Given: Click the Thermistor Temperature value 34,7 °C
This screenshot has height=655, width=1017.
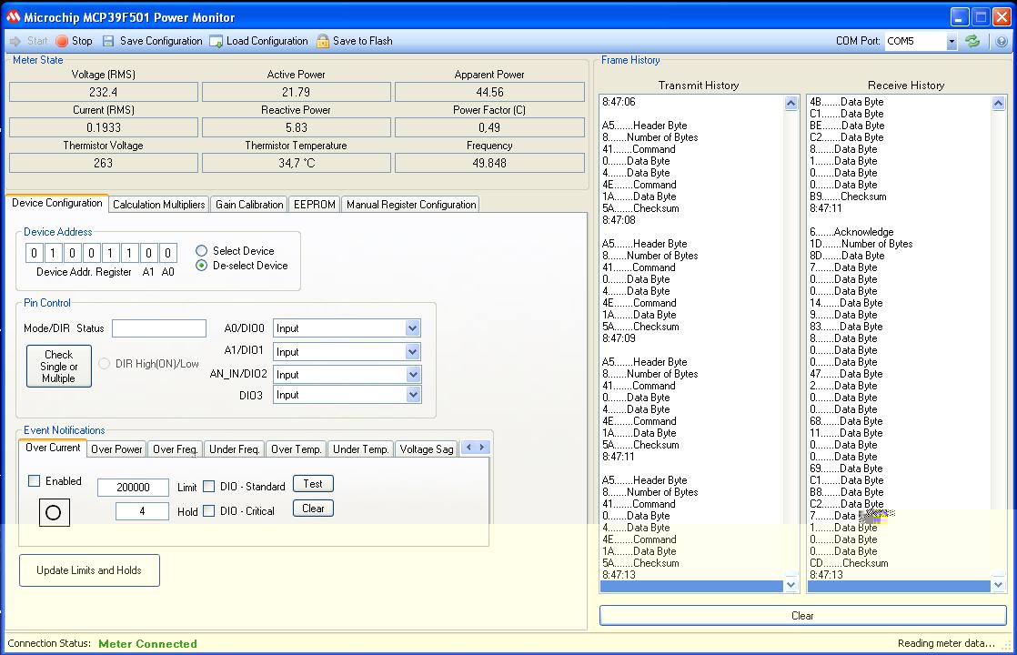Looking at the screenshot, I should [x=297, y=164].
